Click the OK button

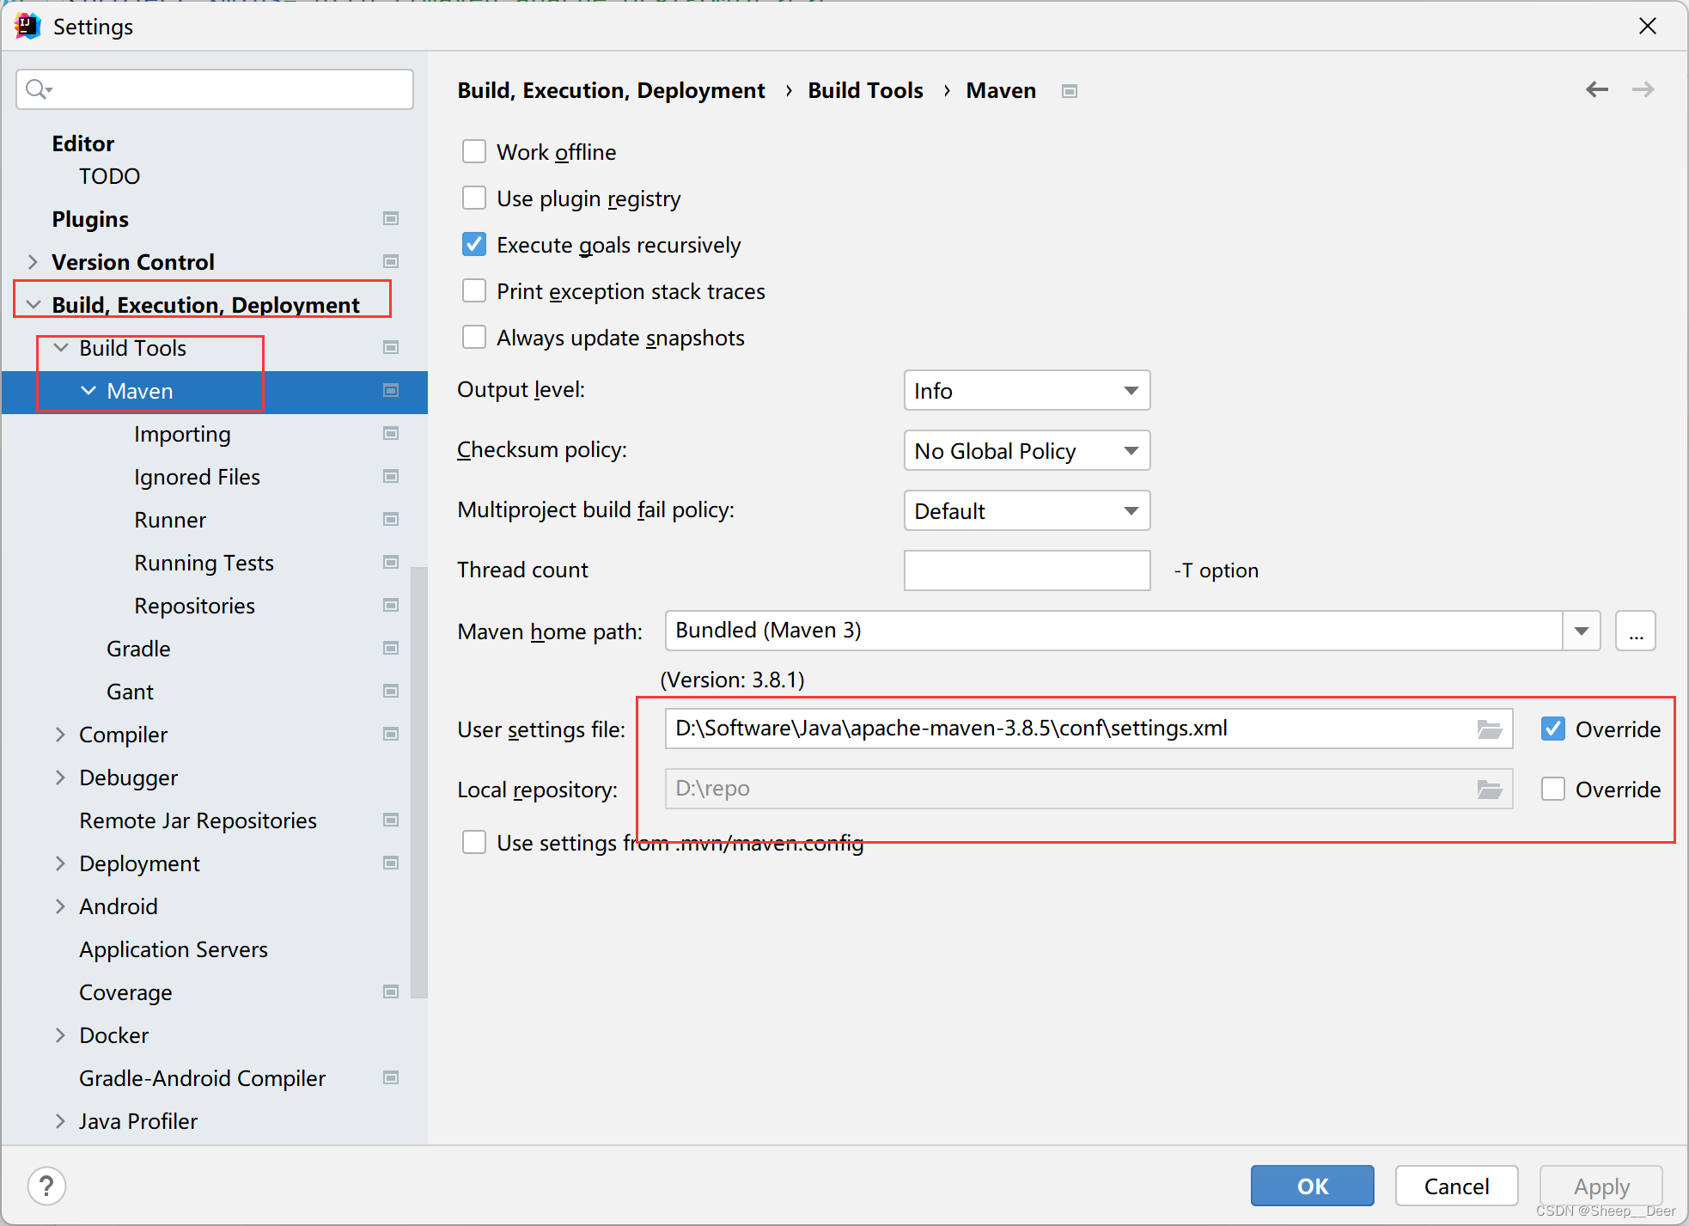pyautogui.click(x=1312, y=1186)
